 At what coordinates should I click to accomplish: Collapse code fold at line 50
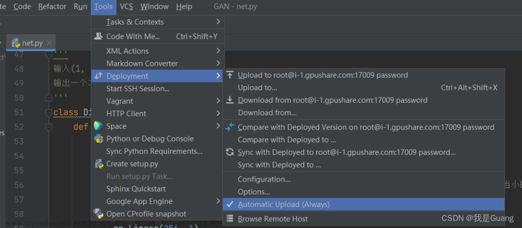click(x=49, y=98)
